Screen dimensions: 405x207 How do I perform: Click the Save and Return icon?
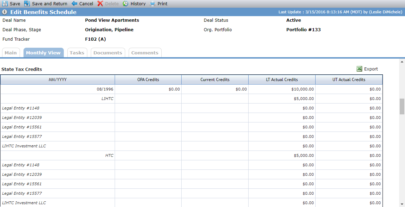(27, 4)
